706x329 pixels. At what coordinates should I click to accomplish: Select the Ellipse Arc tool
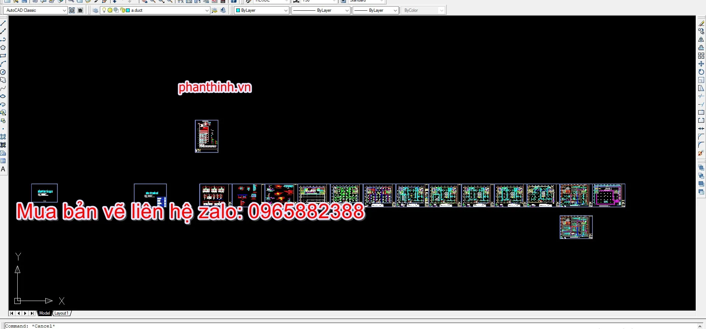point(3,104)
